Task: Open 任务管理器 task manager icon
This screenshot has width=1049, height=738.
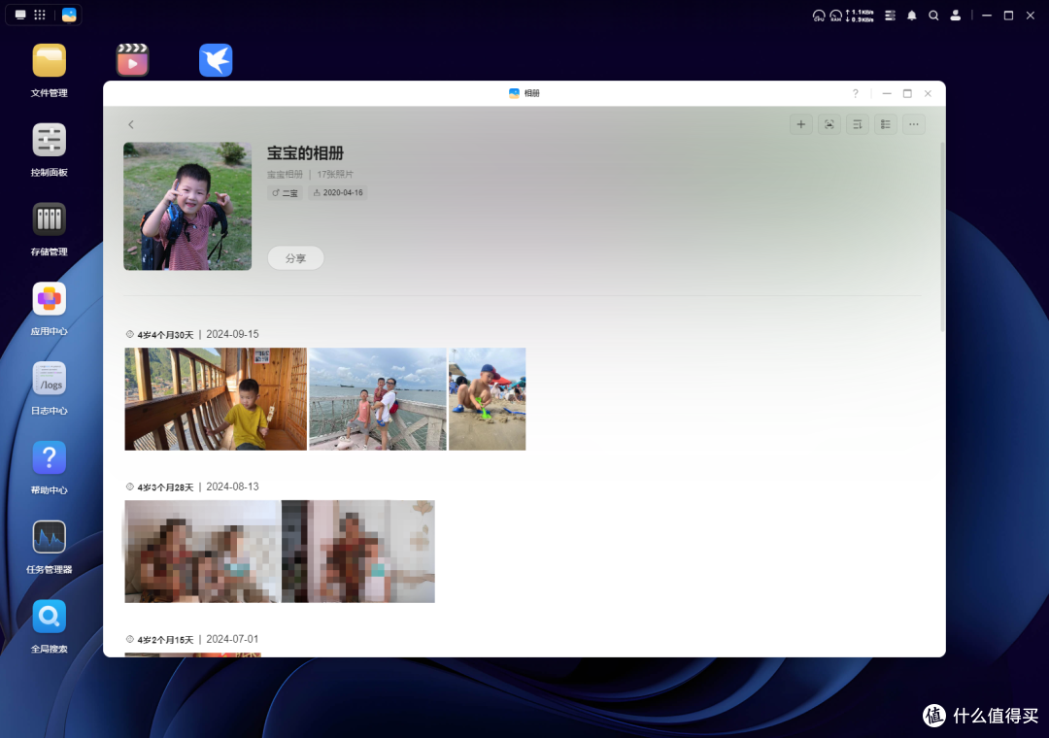Action: coord(49,537)
